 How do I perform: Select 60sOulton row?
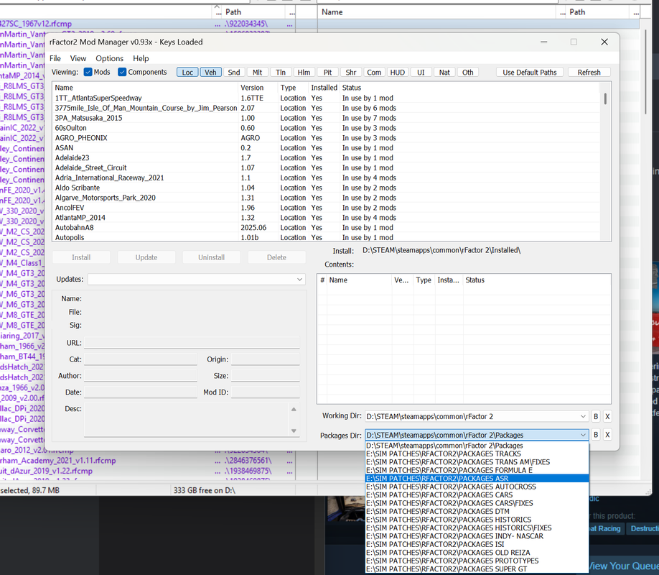326,128
